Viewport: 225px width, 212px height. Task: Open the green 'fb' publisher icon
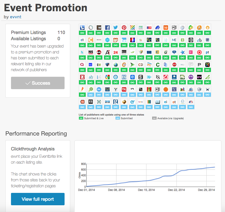click(x=182, y=77)
